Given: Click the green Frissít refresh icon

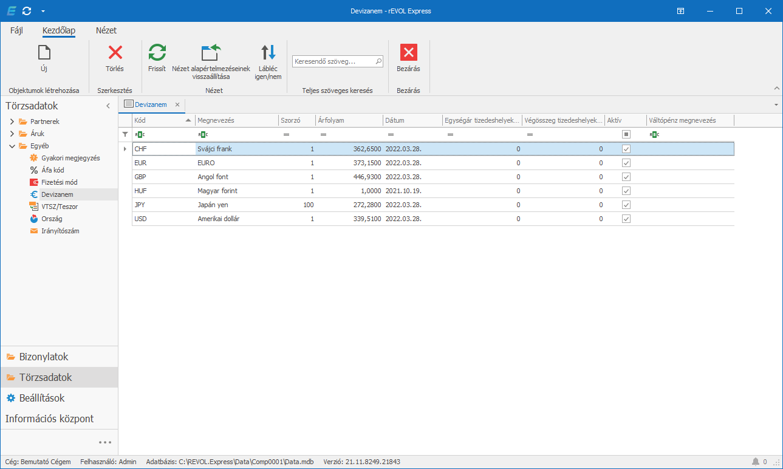Looking at the screenshot, I should [x=157, y=53].
